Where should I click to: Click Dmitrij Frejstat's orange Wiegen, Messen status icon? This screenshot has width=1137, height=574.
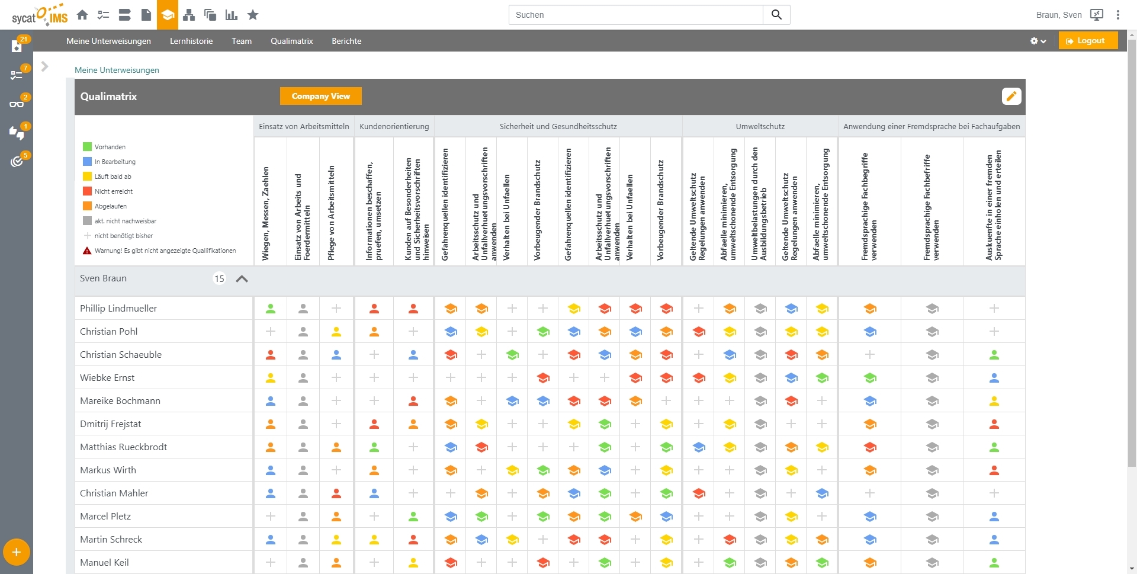[x=271, y=424]
